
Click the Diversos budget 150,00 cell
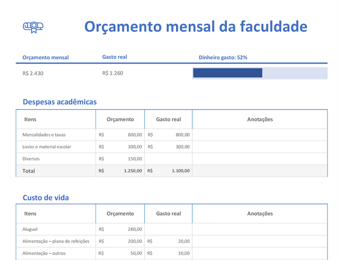click(x=120, y=159)
